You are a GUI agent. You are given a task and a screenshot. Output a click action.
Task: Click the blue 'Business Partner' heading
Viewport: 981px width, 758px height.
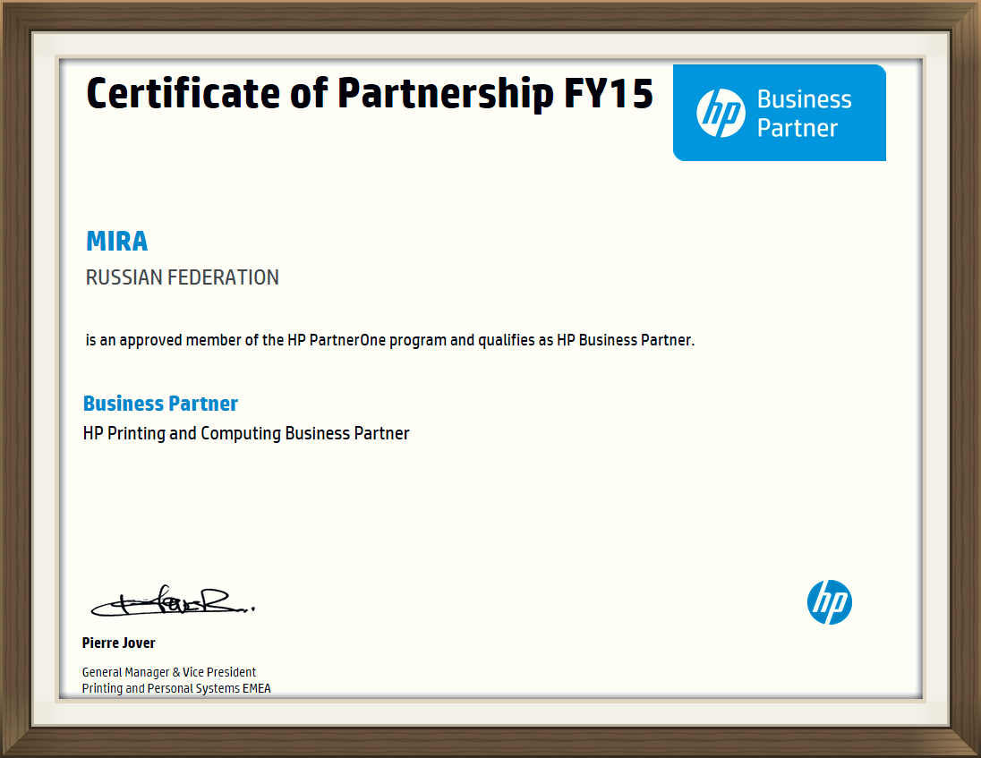(x=160, y=404)
